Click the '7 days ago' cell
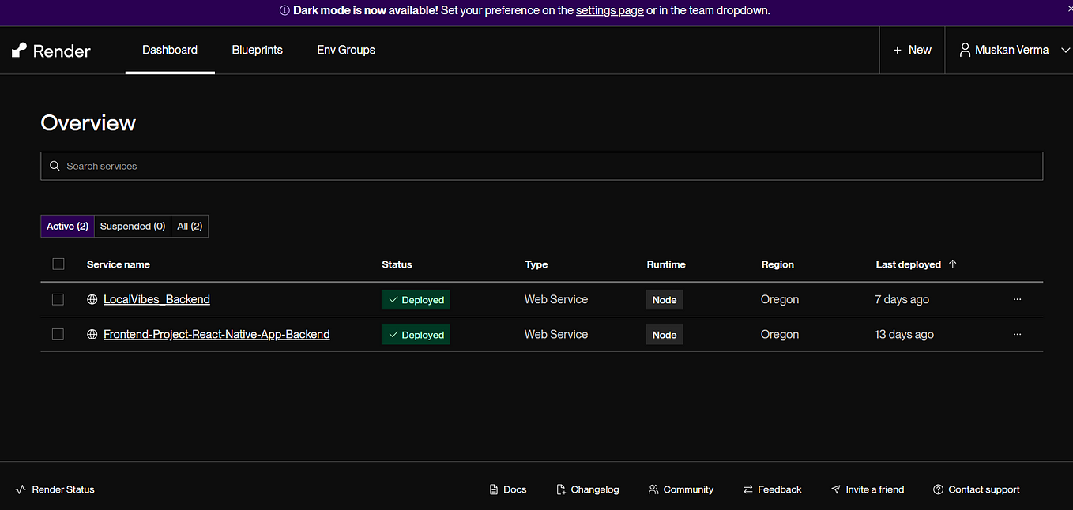Image resolution: width=1073 pixels, height=510 pixels. pos(902,299)
